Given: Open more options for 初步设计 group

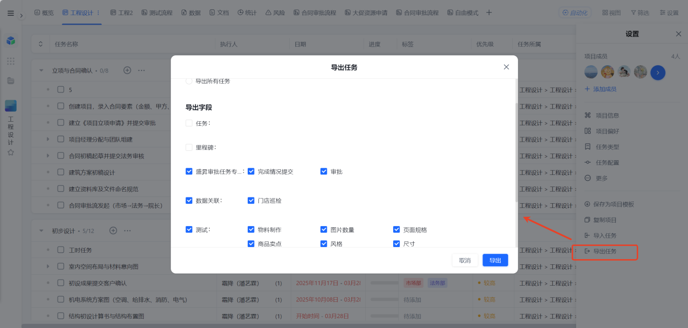Looking at the screenshot, I should 127,230.
